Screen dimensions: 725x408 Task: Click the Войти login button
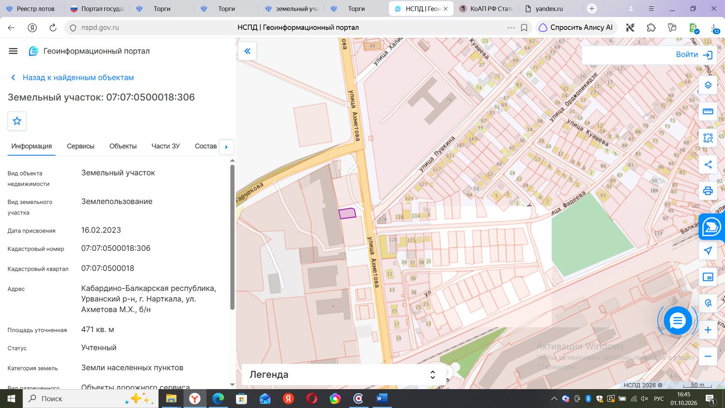pos(694,55)
